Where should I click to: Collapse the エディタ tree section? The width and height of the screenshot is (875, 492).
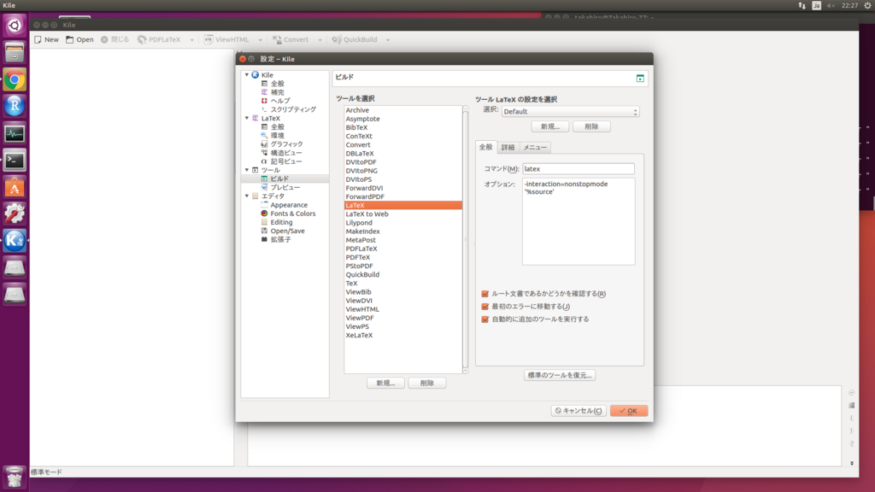click(247, 196)
